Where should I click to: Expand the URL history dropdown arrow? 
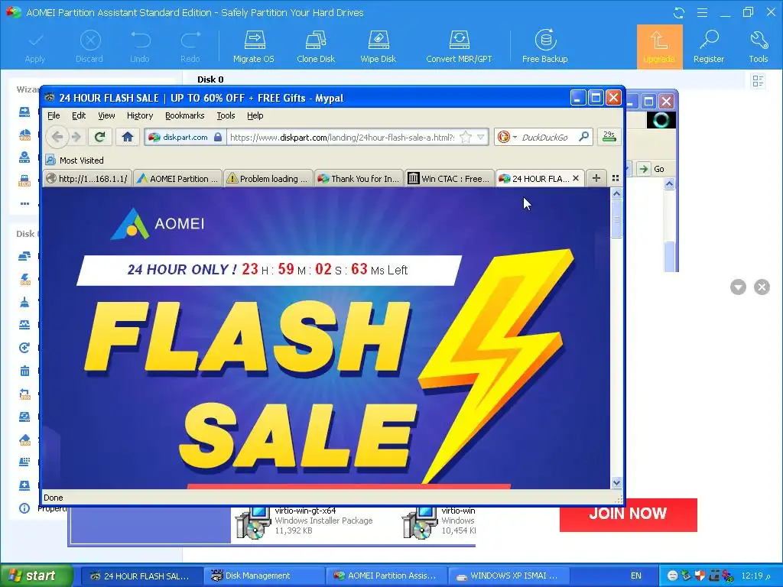(480, 137)
